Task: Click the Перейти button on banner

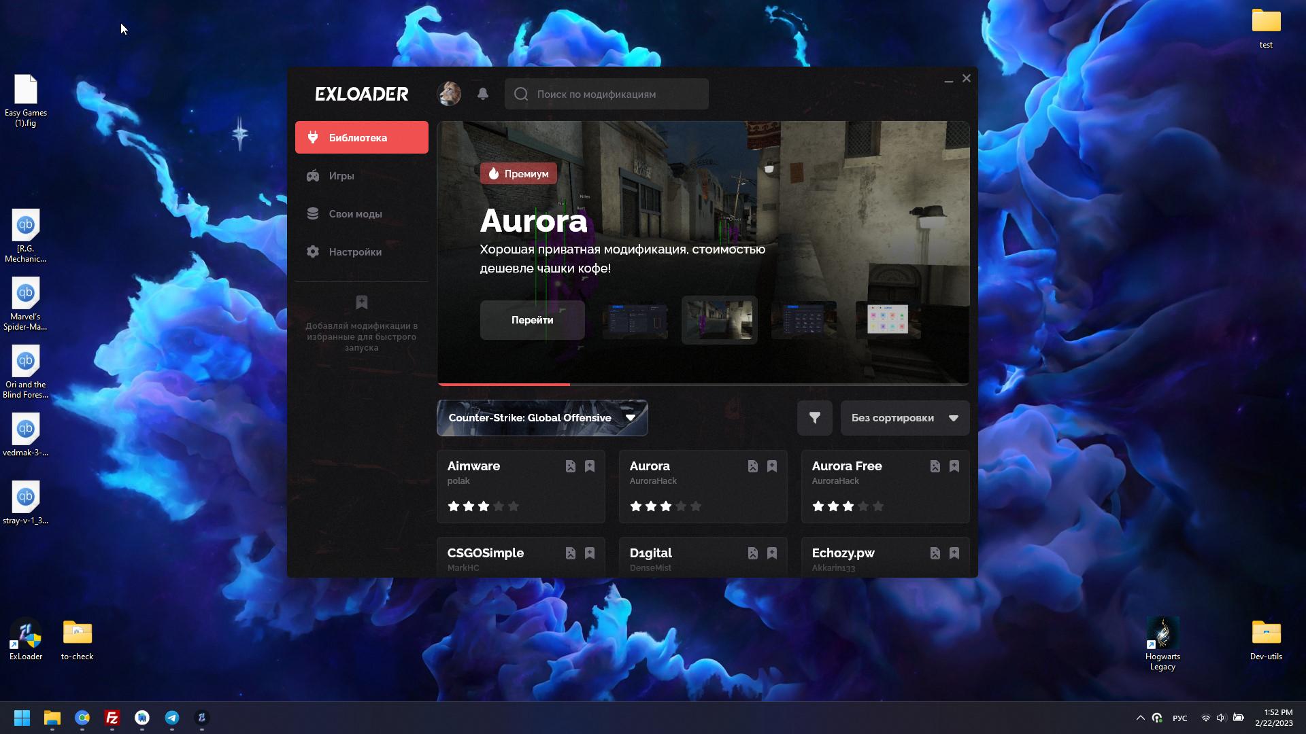Action: point(532,320)
